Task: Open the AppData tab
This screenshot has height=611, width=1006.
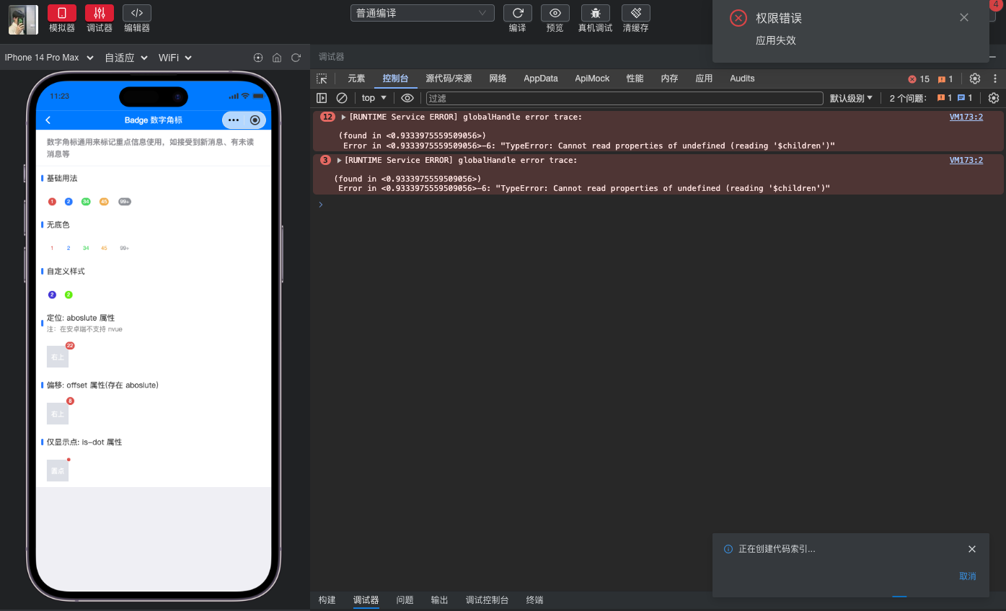Action: point(540,79)
